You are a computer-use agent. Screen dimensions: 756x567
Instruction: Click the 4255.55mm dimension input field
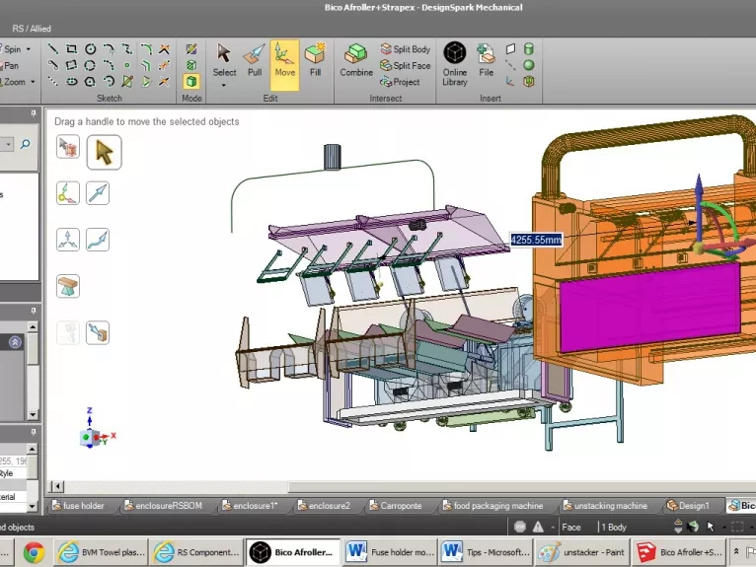tap(536, 240)
